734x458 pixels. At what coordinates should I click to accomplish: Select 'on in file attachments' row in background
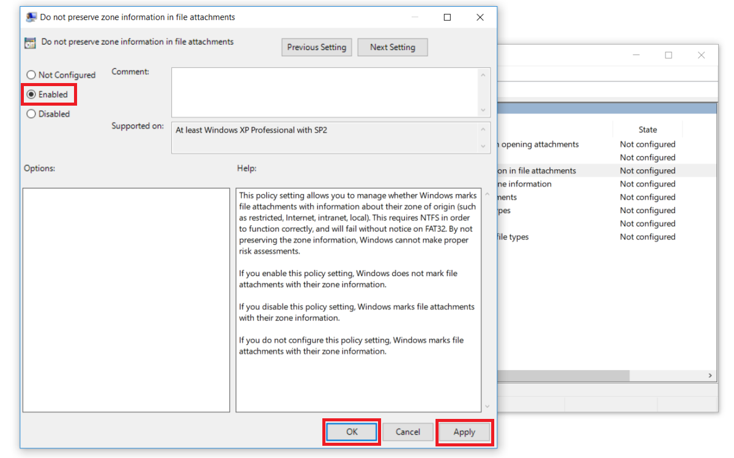pyautogui.click(x=606, y=171)
